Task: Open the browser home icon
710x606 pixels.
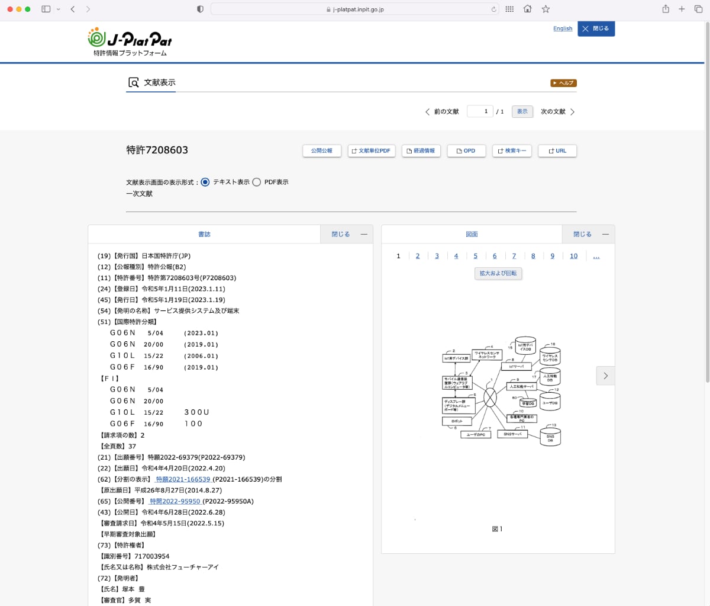Action: tap(527, 9)
